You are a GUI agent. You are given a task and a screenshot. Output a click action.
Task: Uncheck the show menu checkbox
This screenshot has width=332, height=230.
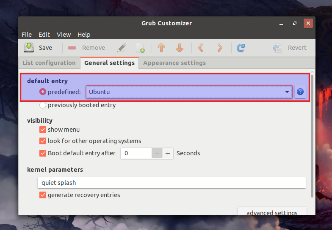click(x=43, y=130)
